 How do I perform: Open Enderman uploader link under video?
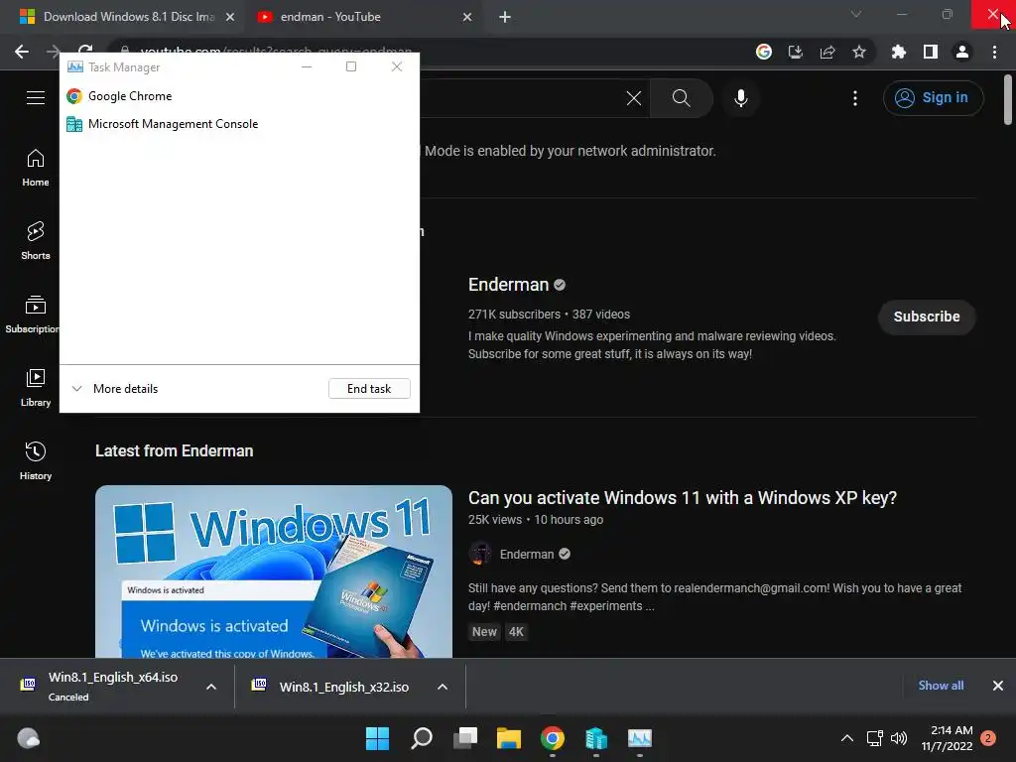click(x=527, y=554)
